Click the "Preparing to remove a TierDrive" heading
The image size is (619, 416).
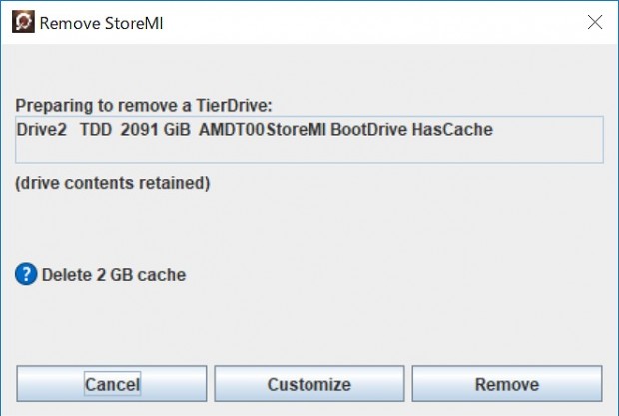[x=144, y=106]
